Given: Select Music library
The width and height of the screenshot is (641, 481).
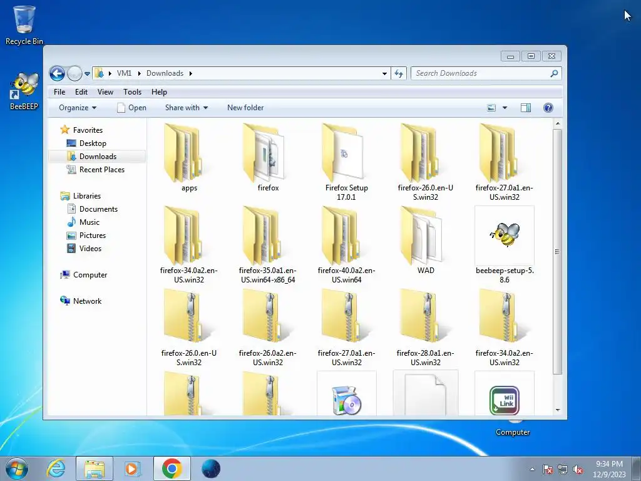Looking at the screenshot, I should coord(89,222).
